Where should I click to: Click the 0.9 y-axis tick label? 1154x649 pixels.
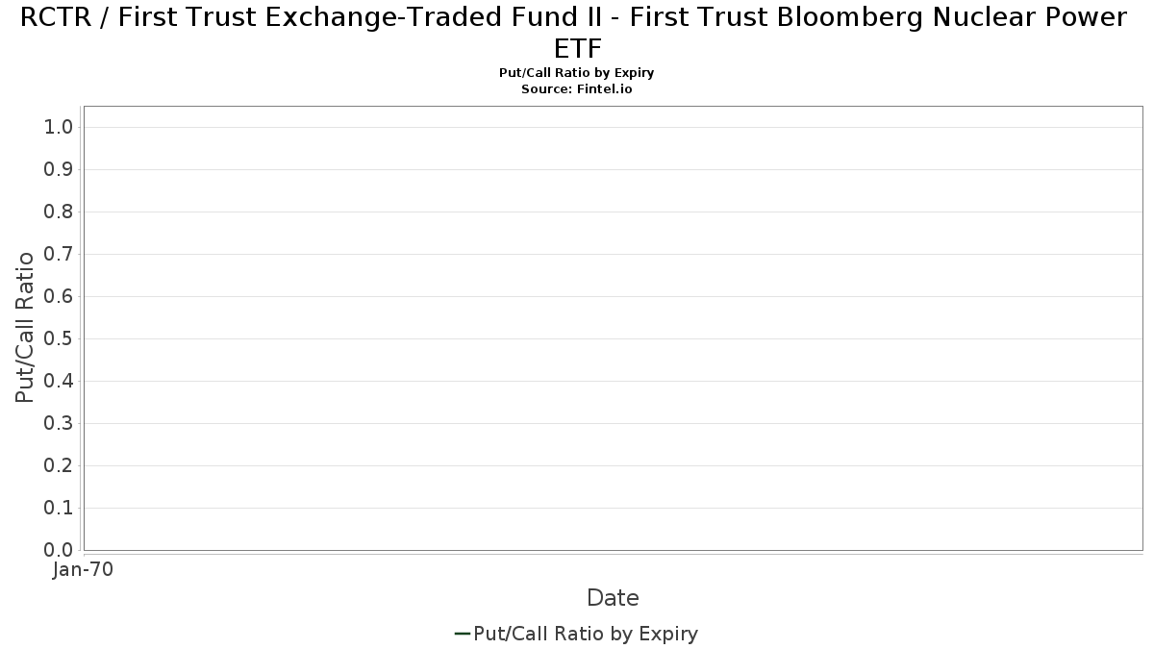(59, 170)
